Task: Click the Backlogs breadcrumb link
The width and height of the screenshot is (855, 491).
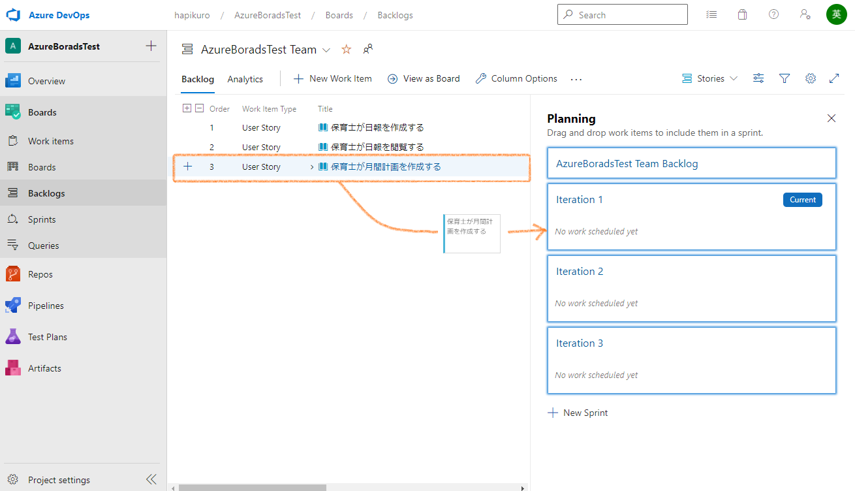Action: (395, 15)
